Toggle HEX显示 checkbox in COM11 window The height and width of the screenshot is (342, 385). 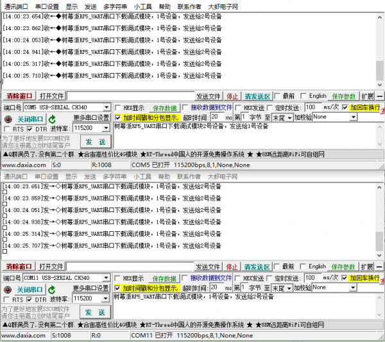click(117, 279)
